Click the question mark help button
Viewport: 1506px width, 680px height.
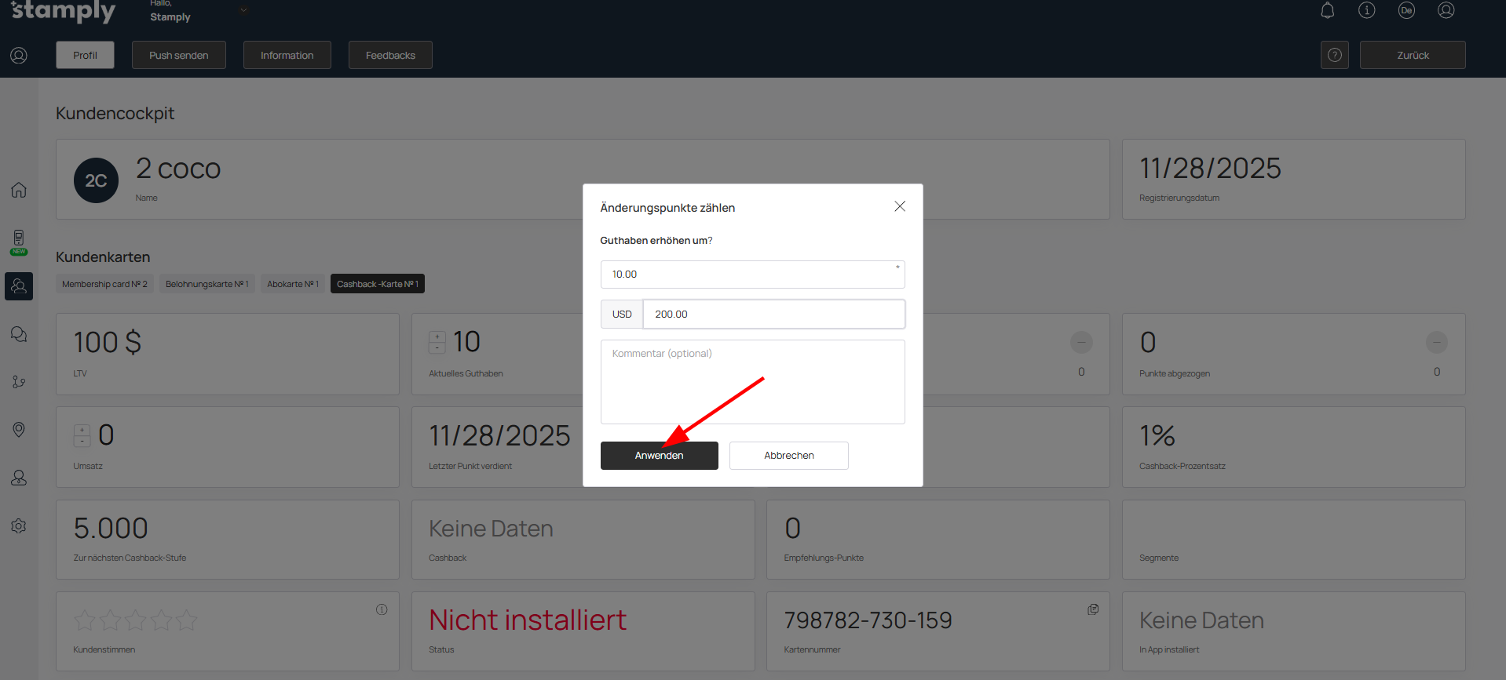pyautogui.click(x=1334, y=55)
